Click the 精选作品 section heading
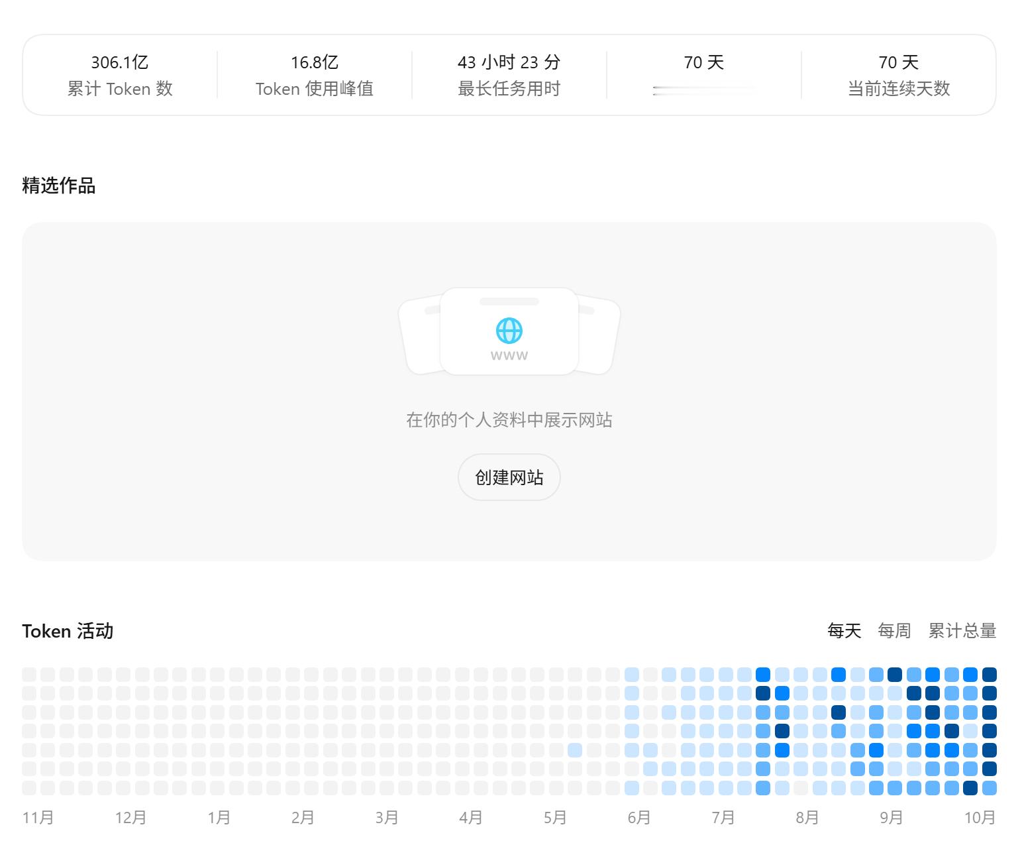1022x845 pixels. coord(59,186)
